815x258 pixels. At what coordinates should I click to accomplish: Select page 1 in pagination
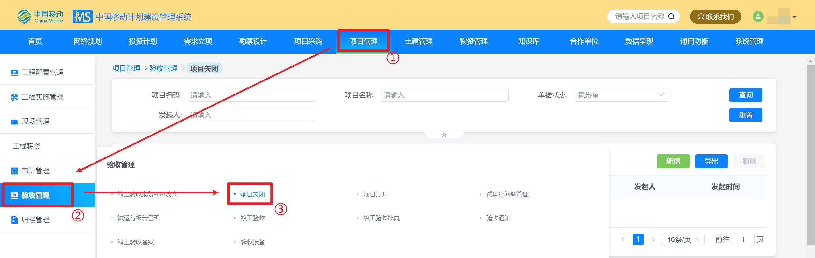[638, 239]
